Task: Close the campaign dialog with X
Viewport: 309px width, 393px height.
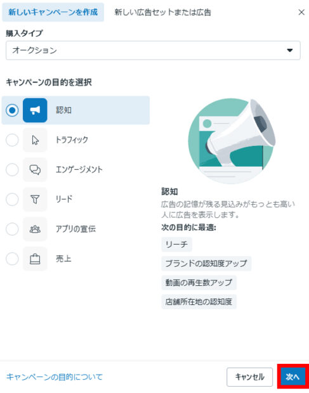Action: point(301,12)
